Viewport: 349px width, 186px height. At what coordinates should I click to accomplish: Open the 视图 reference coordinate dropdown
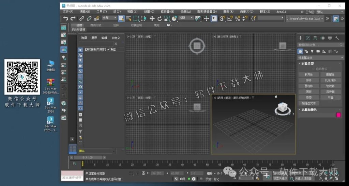point(186,18)
